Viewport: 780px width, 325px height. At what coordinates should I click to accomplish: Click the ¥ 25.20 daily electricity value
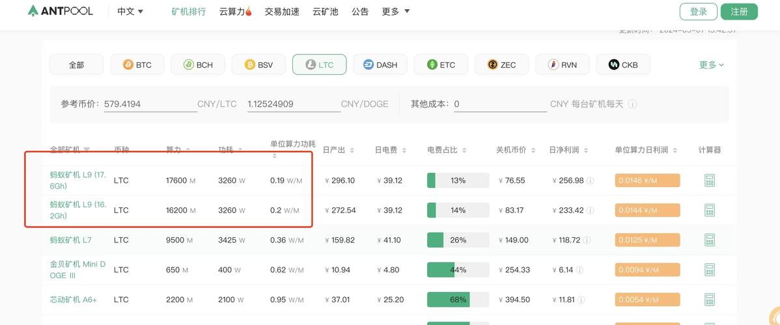(391, 300)
